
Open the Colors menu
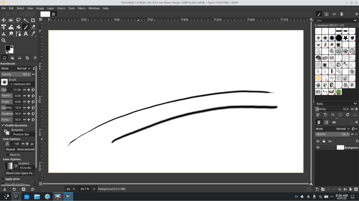[x=61, y=8]
